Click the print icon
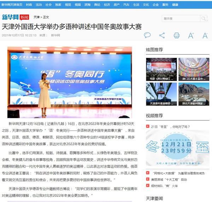Image resolution: width=212 pixels, height=202 pixels. point(176,35)
